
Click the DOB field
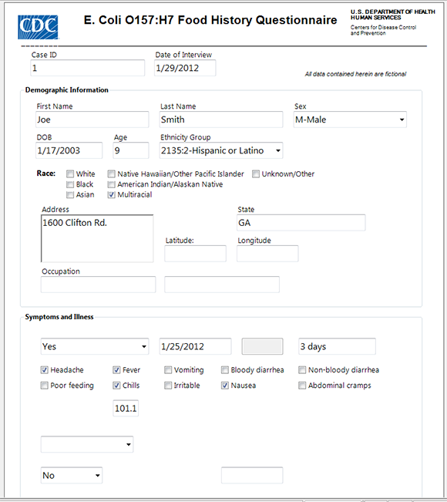pyautogui.click(x=69, y=150)
